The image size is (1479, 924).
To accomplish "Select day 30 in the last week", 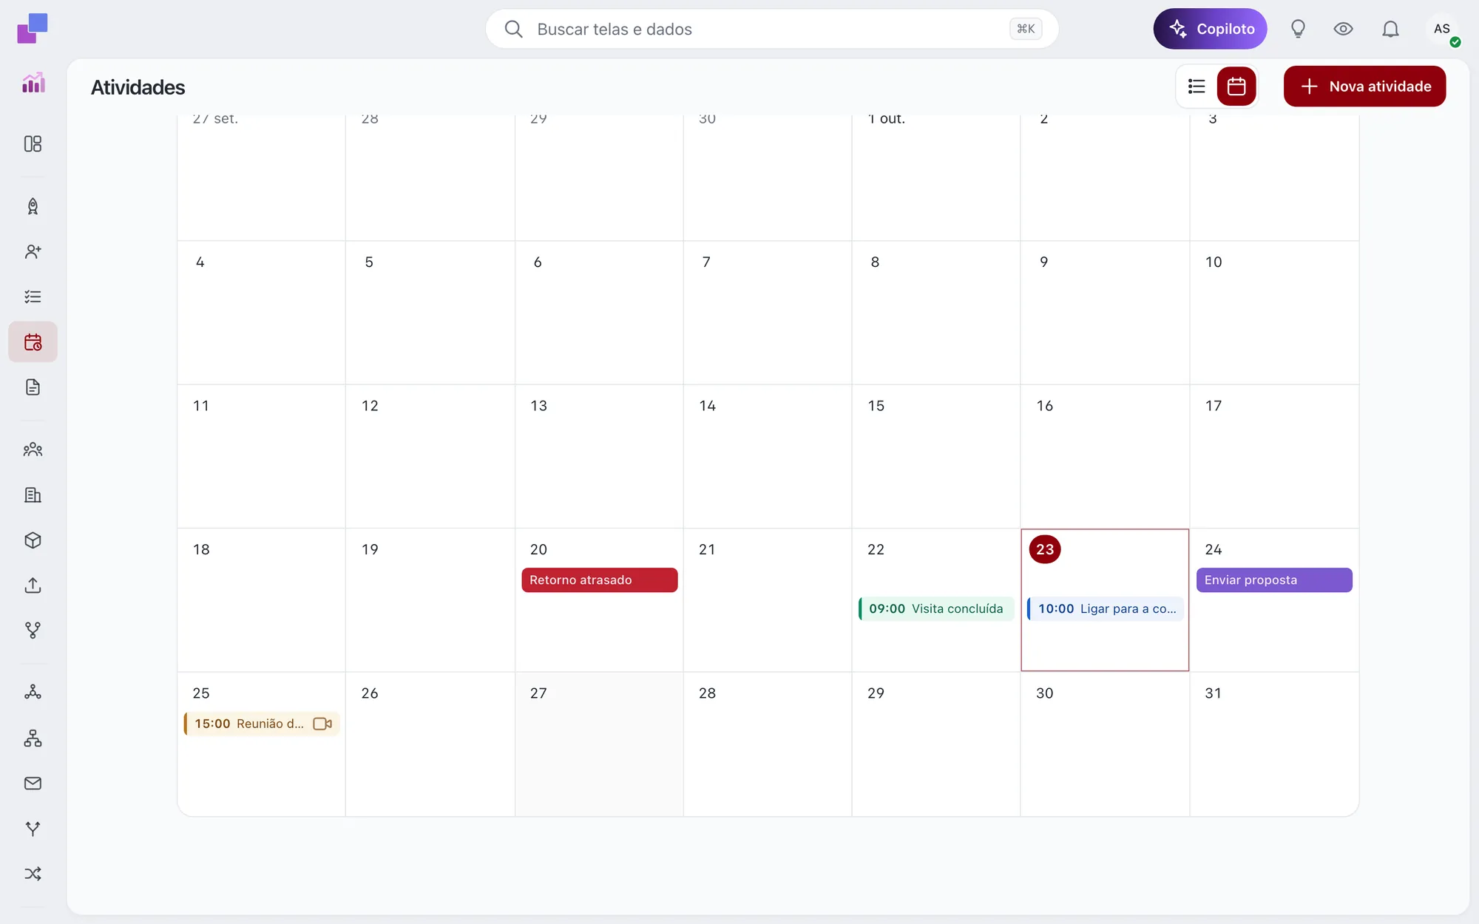I will point(1045,693).
